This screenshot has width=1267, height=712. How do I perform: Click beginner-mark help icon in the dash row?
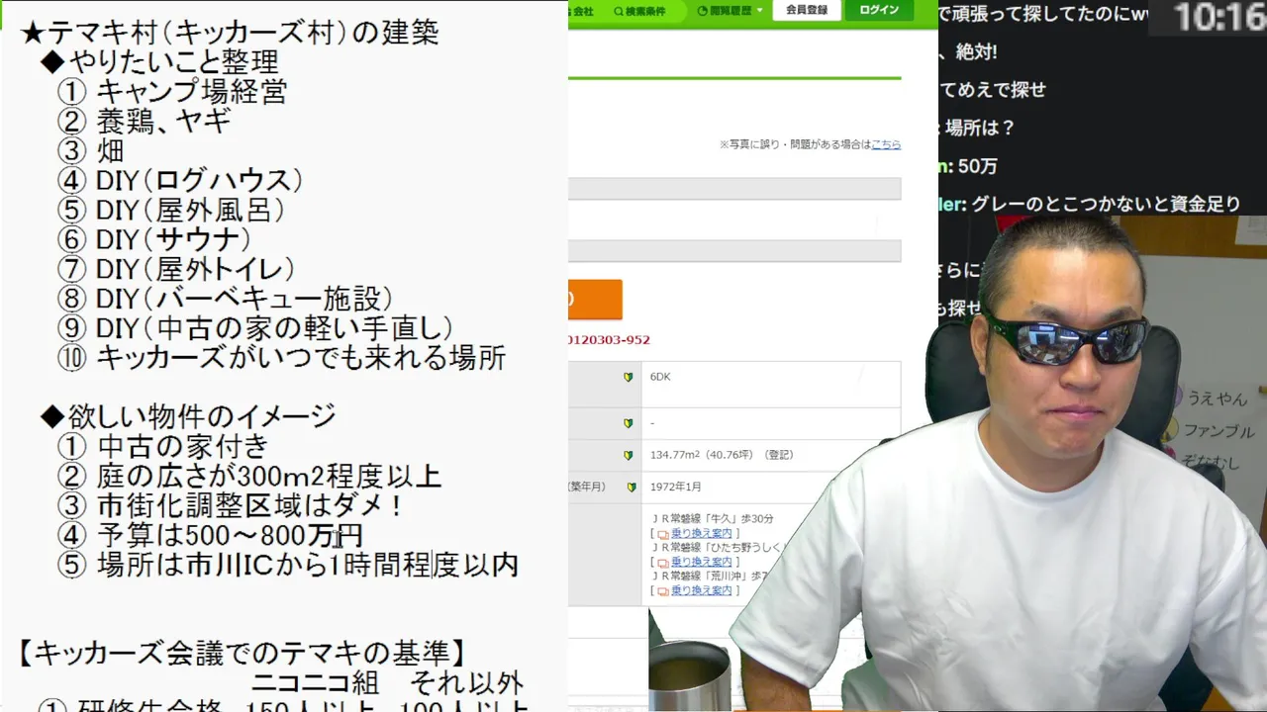(x=628, y=423)
